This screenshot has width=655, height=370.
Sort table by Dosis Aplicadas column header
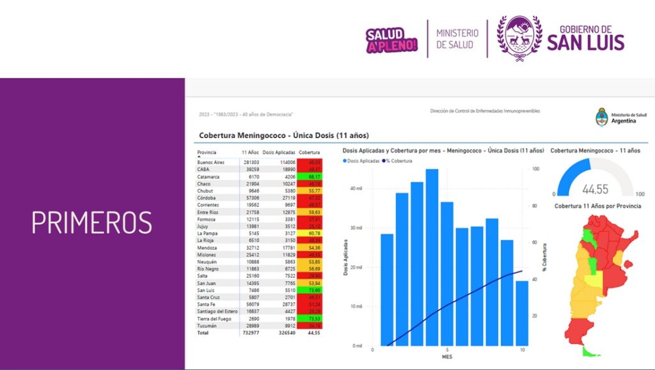click(x=278, y=153)
